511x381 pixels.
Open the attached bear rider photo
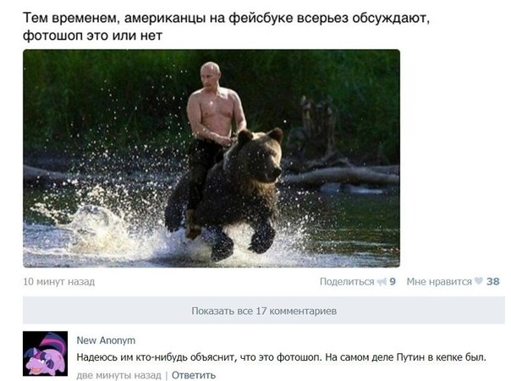coord(212,158)
